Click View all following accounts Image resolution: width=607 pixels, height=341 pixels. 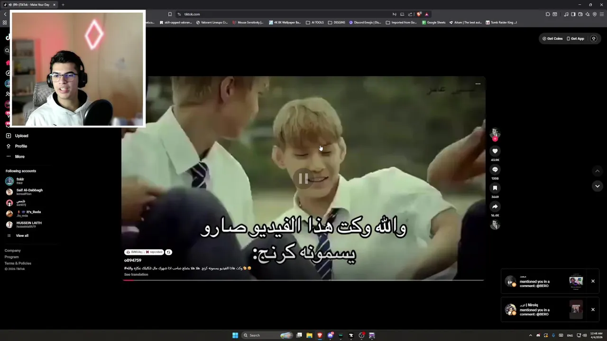[18, 235]
